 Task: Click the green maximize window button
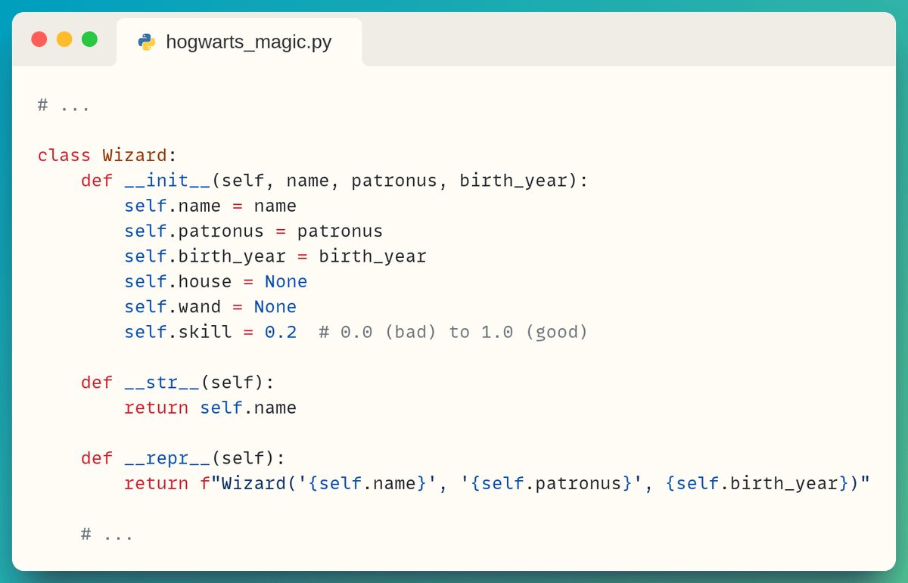pos(89,39)
